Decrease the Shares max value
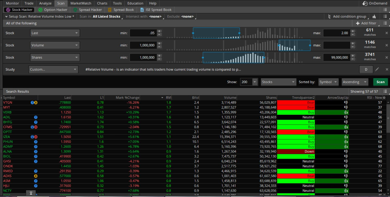Image resolution: width=390 pixels, height=197 pixels. click(x=353, y=59)
